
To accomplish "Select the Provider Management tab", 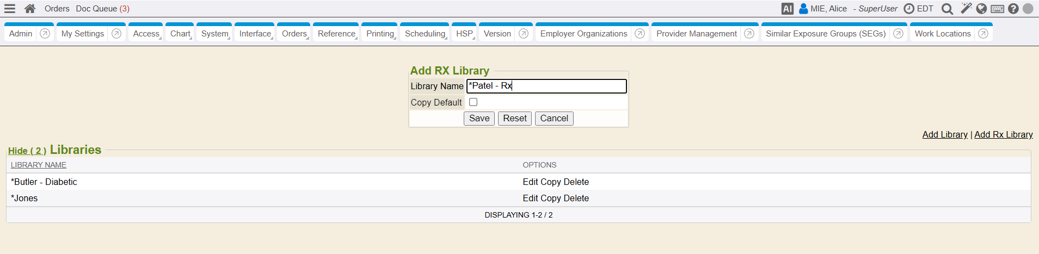I will tap(696, 34).
